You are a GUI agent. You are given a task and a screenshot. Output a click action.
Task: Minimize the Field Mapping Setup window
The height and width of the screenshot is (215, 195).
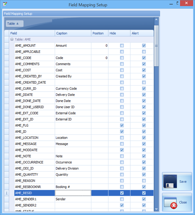(171, 4)
